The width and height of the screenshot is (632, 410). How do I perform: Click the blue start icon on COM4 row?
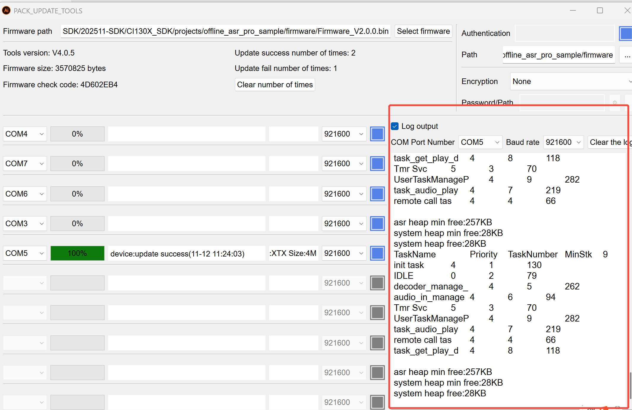point(377,134)
